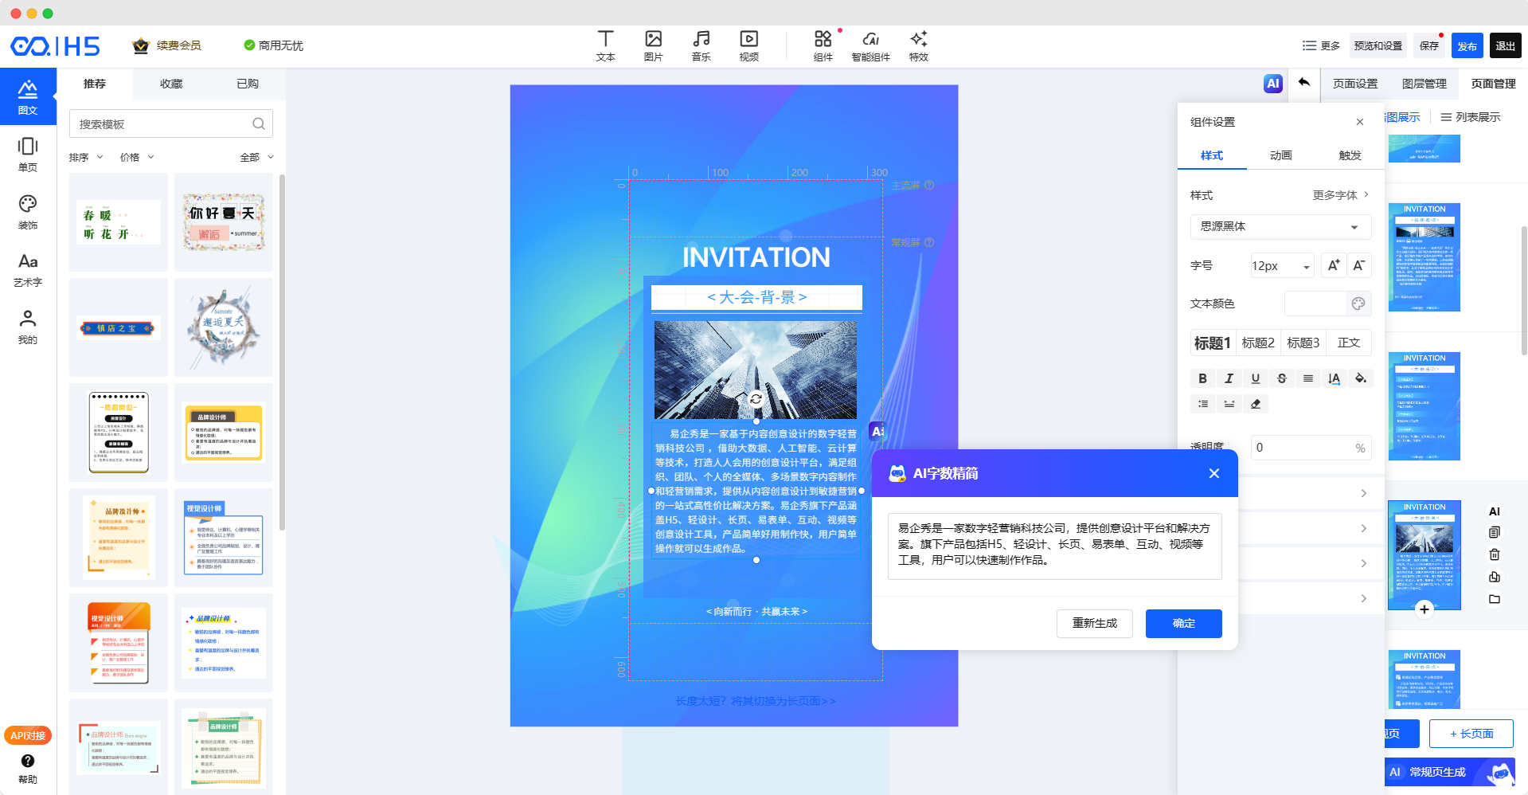The height and width of the screenshot is (795, 1528).
Task: Increase font size with A+ button
Action: tap(1333, 265)
